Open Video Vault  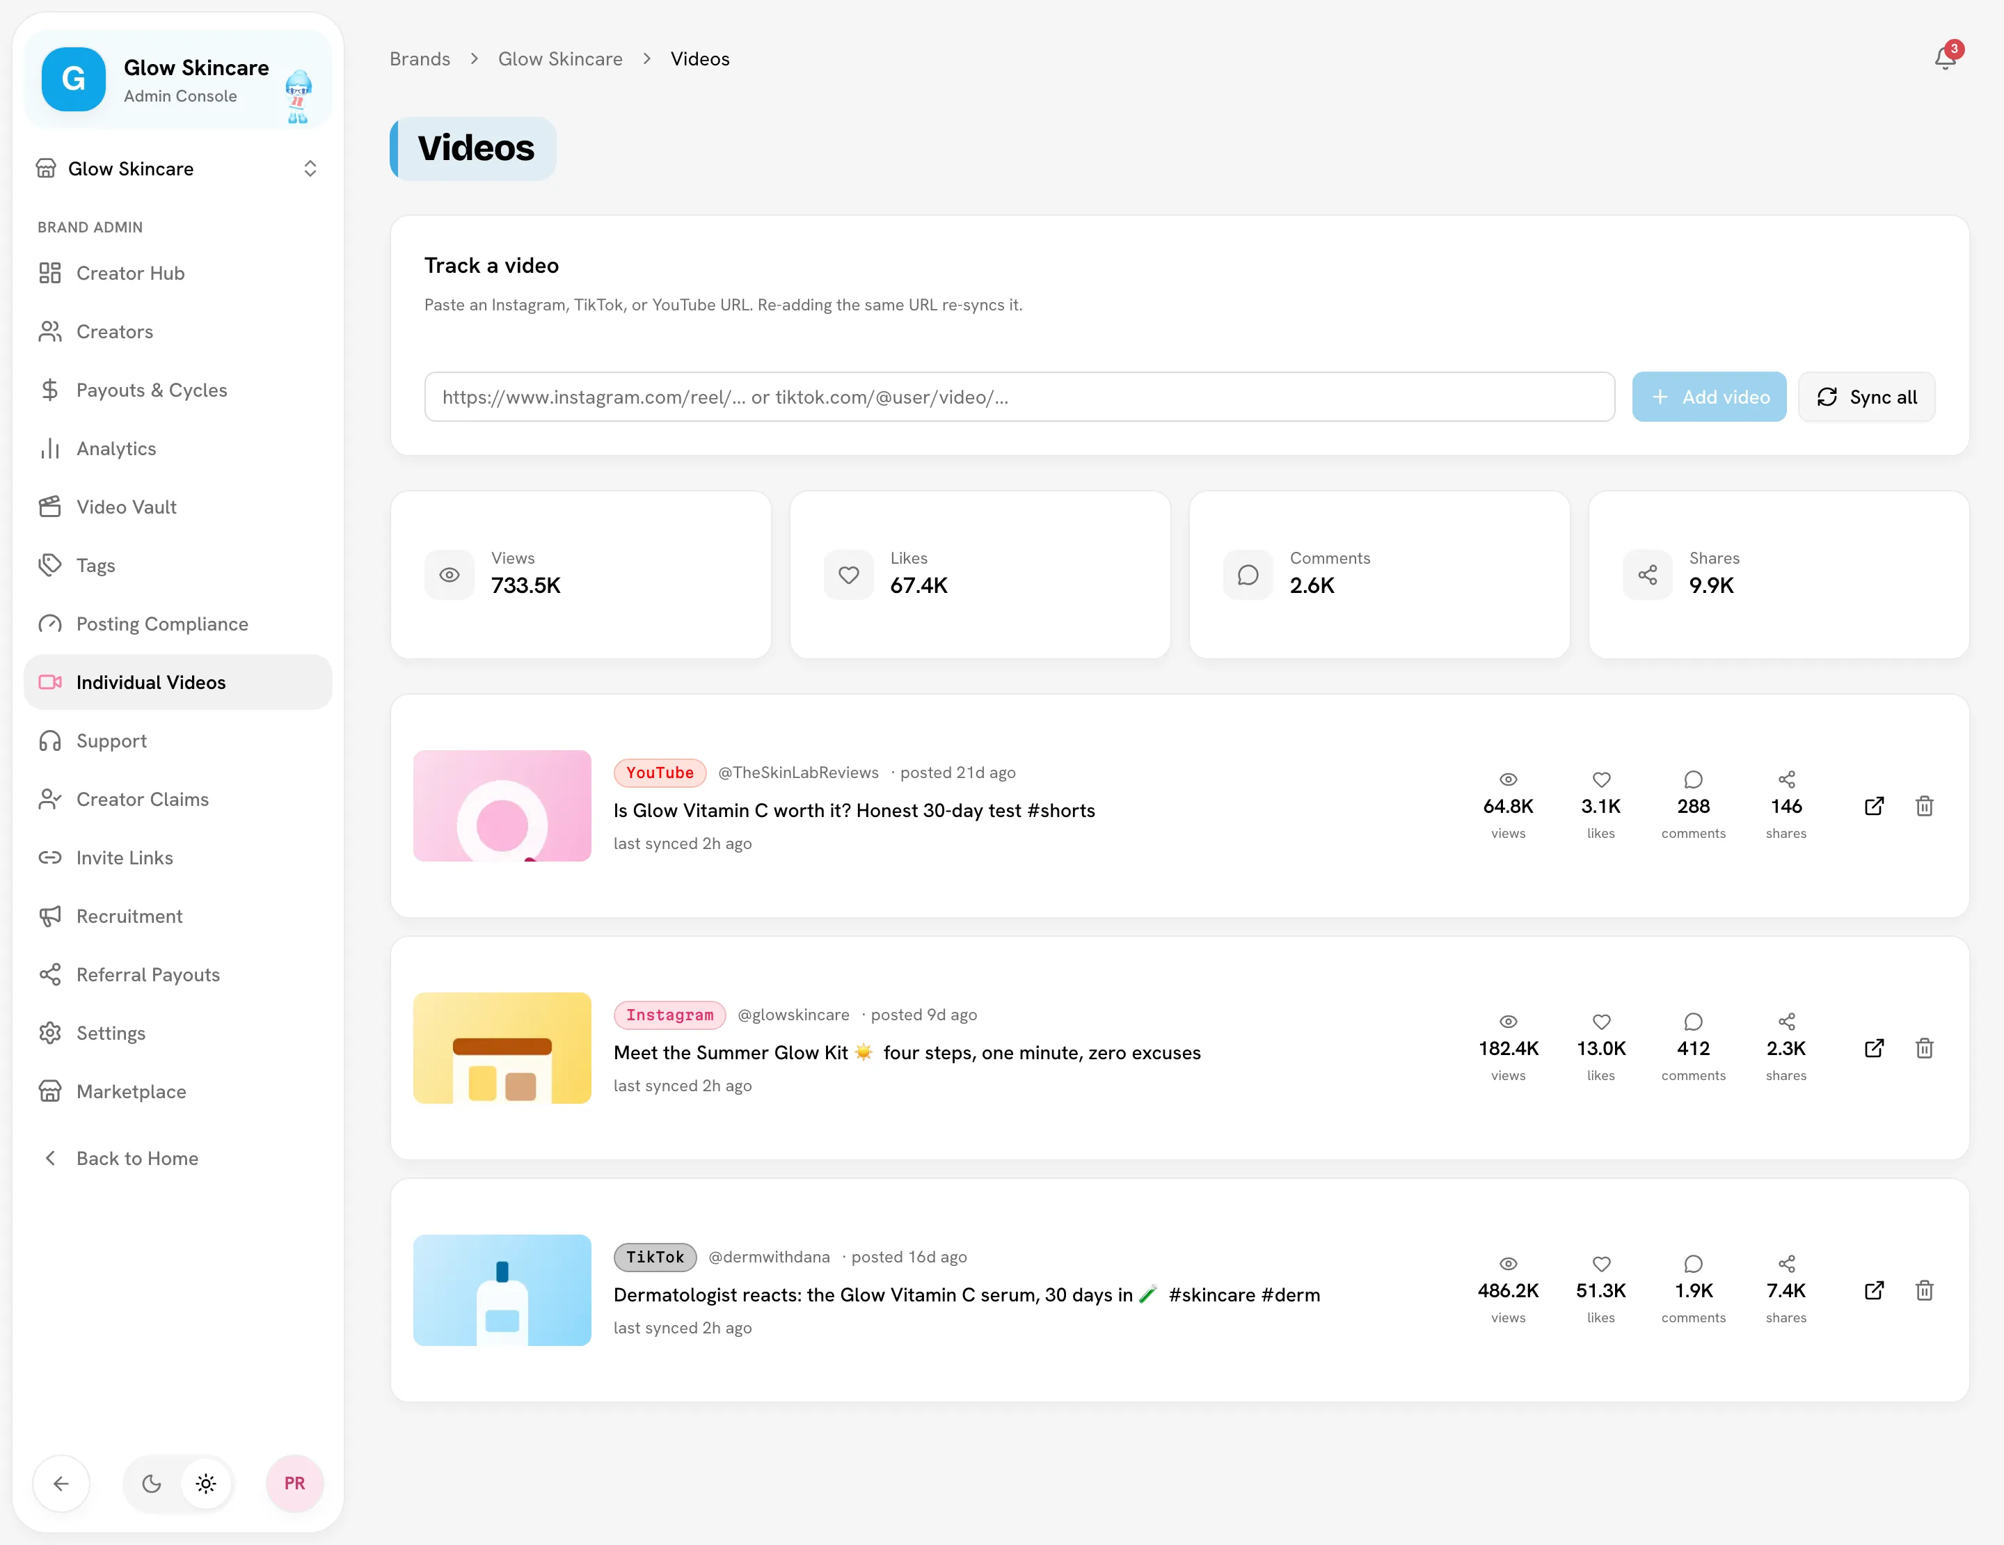(x=178, y=507)
